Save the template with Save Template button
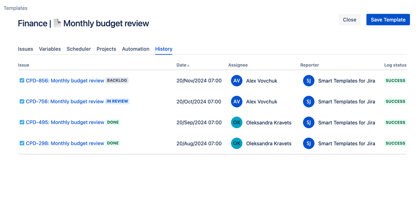The height and width of the screenshot is (220, 419). point(388,20)
